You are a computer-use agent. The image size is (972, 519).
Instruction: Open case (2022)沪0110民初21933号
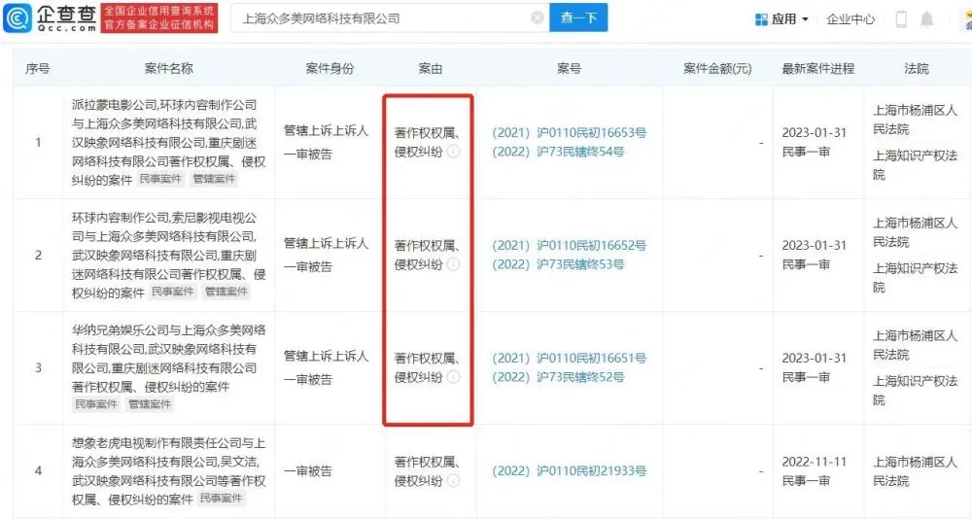(569, 471)
